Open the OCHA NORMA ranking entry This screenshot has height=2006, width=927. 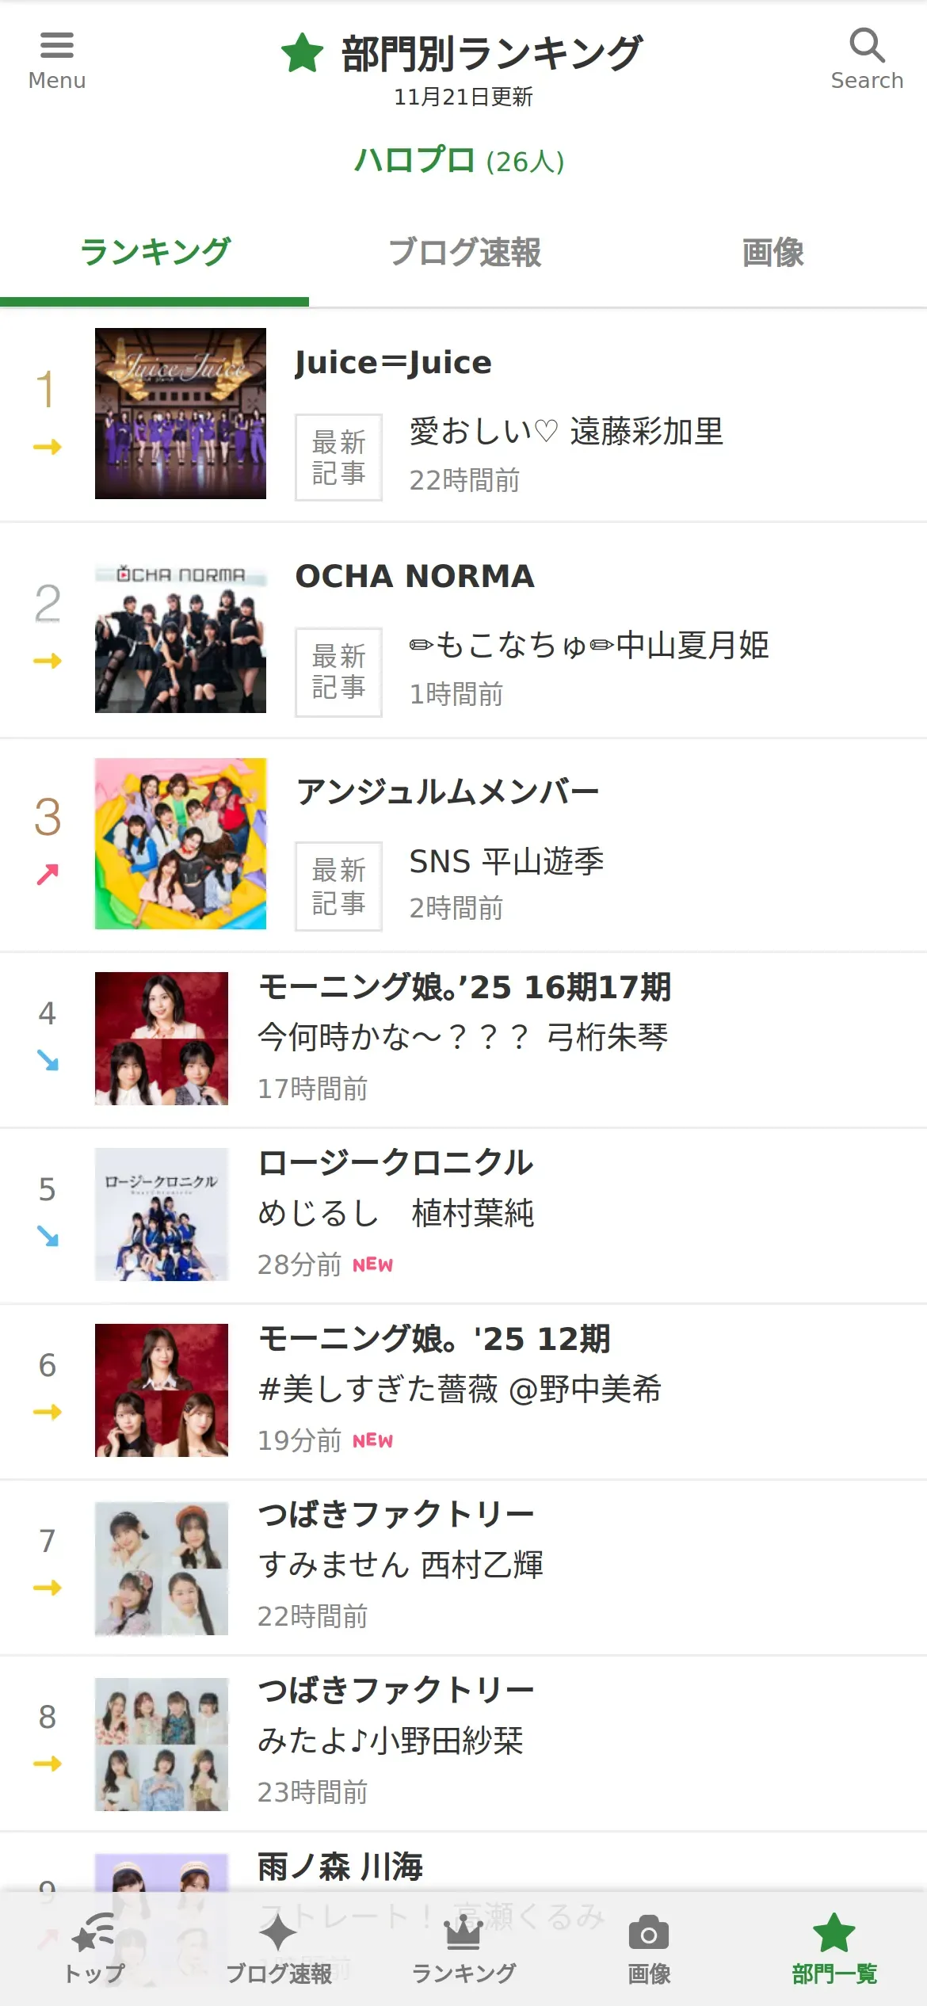point(463,631)
